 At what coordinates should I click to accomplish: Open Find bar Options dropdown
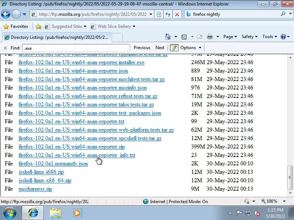pos(191,48)
